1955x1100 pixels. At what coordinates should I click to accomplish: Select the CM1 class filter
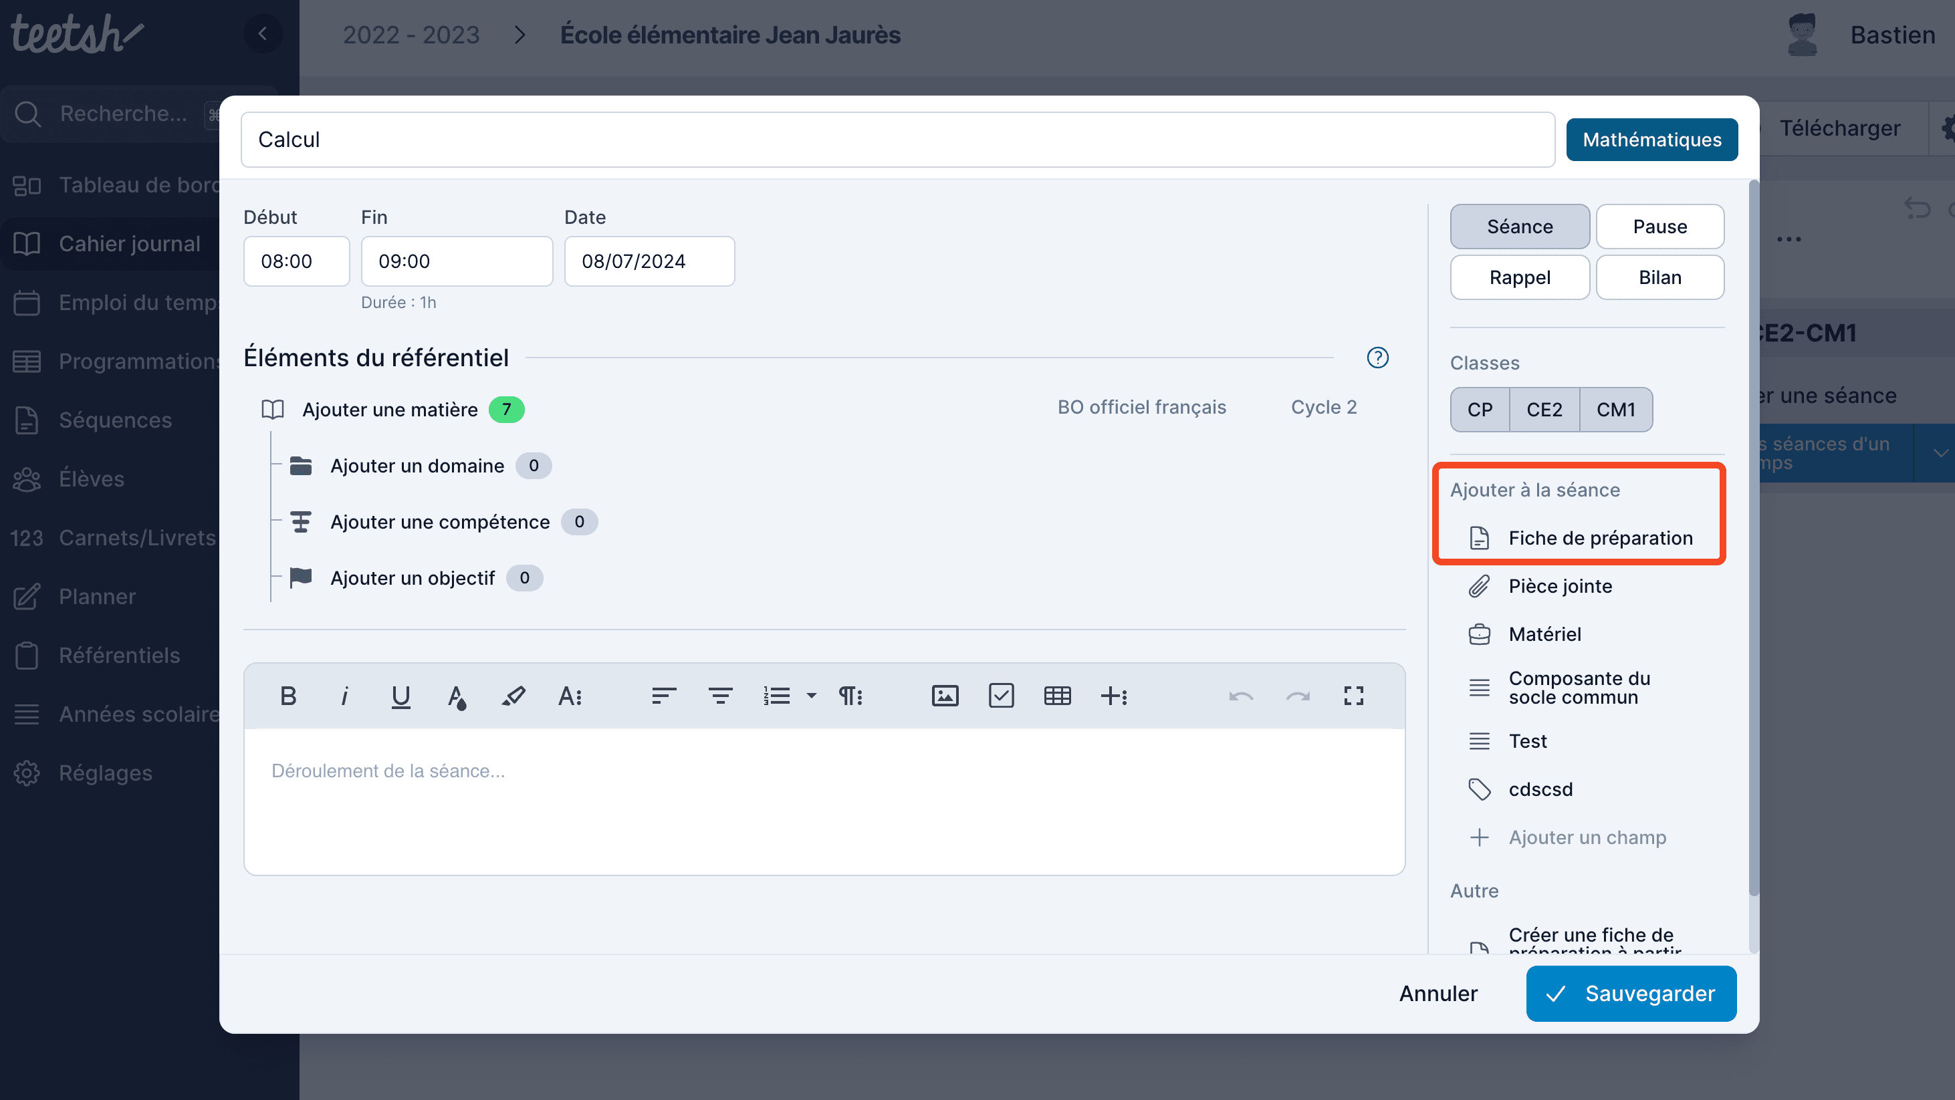(x=1615, y=409)
